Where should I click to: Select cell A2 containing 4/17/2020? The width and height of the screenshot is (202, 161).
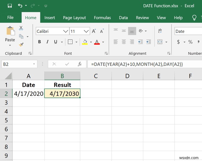coord(29,94)
